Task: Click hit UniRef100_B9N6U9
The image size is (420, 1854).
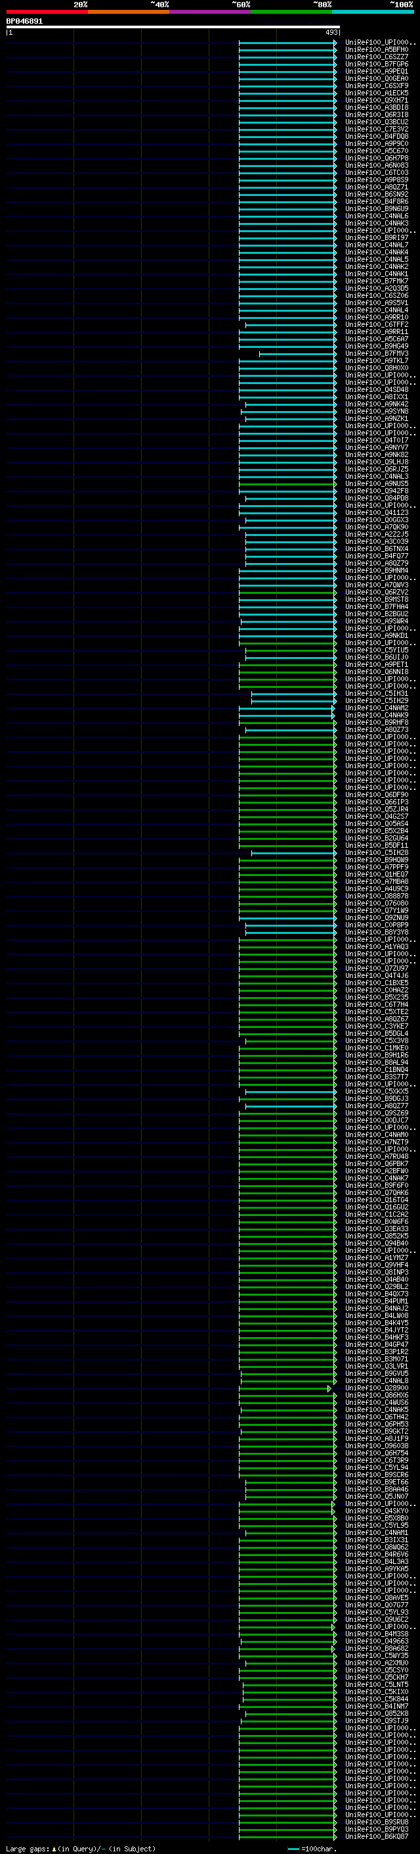Action: pos(376,208)
